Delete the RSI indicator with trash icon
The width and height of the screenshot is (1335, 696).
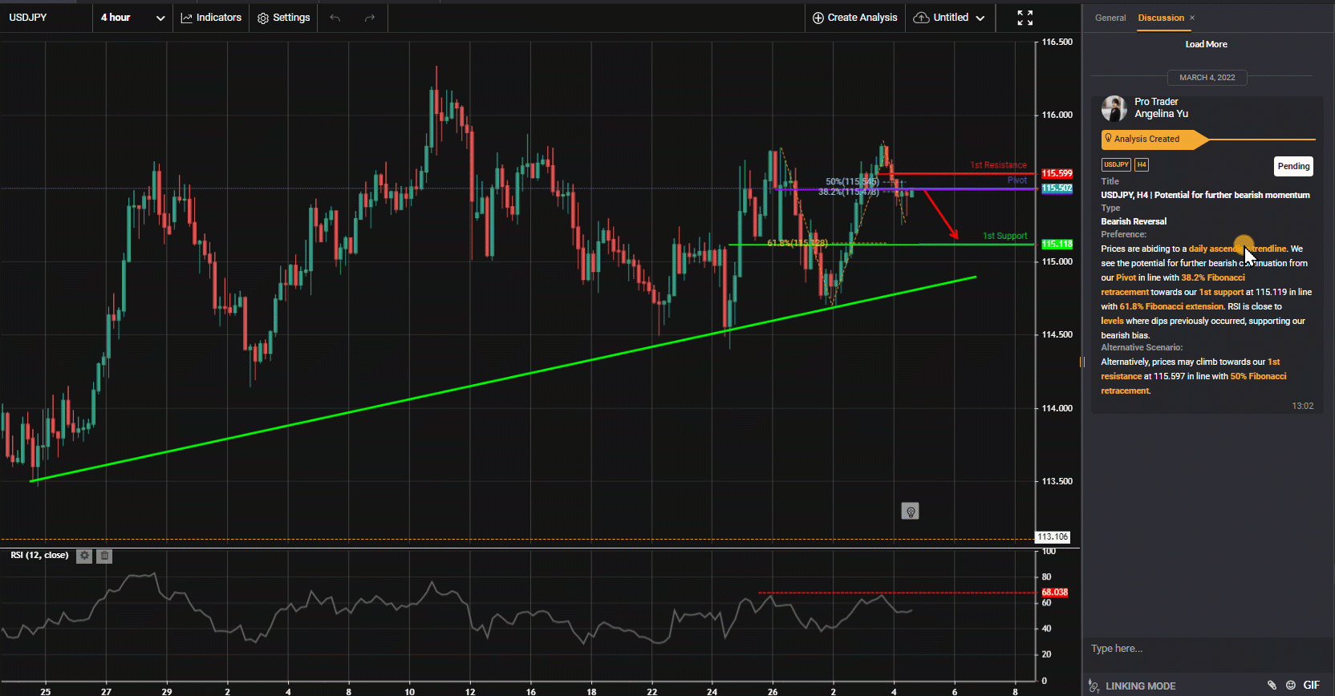(104, 556)
